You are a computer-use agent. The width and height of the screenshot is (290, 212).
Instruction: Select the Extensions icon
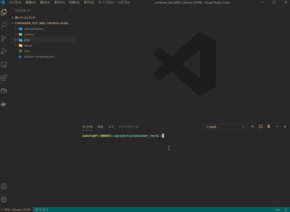pos(4,78)
